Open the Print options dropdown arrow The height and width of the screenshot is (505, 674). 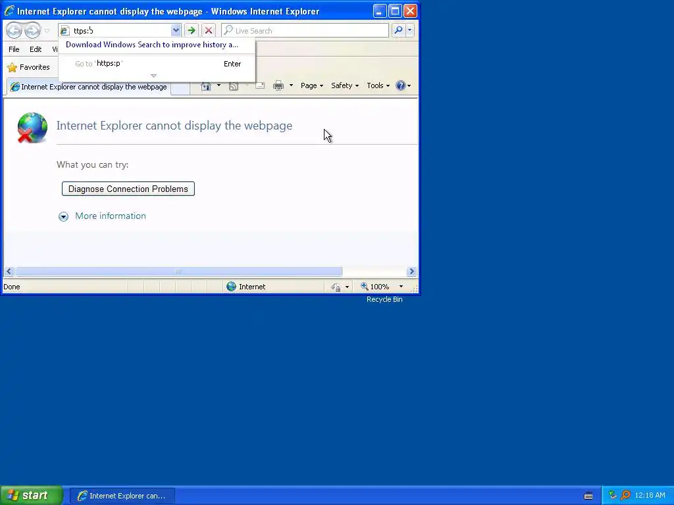(x=291, y=85)
